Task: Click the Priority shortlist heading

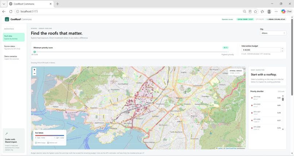Action: click(x=257, y=91)
